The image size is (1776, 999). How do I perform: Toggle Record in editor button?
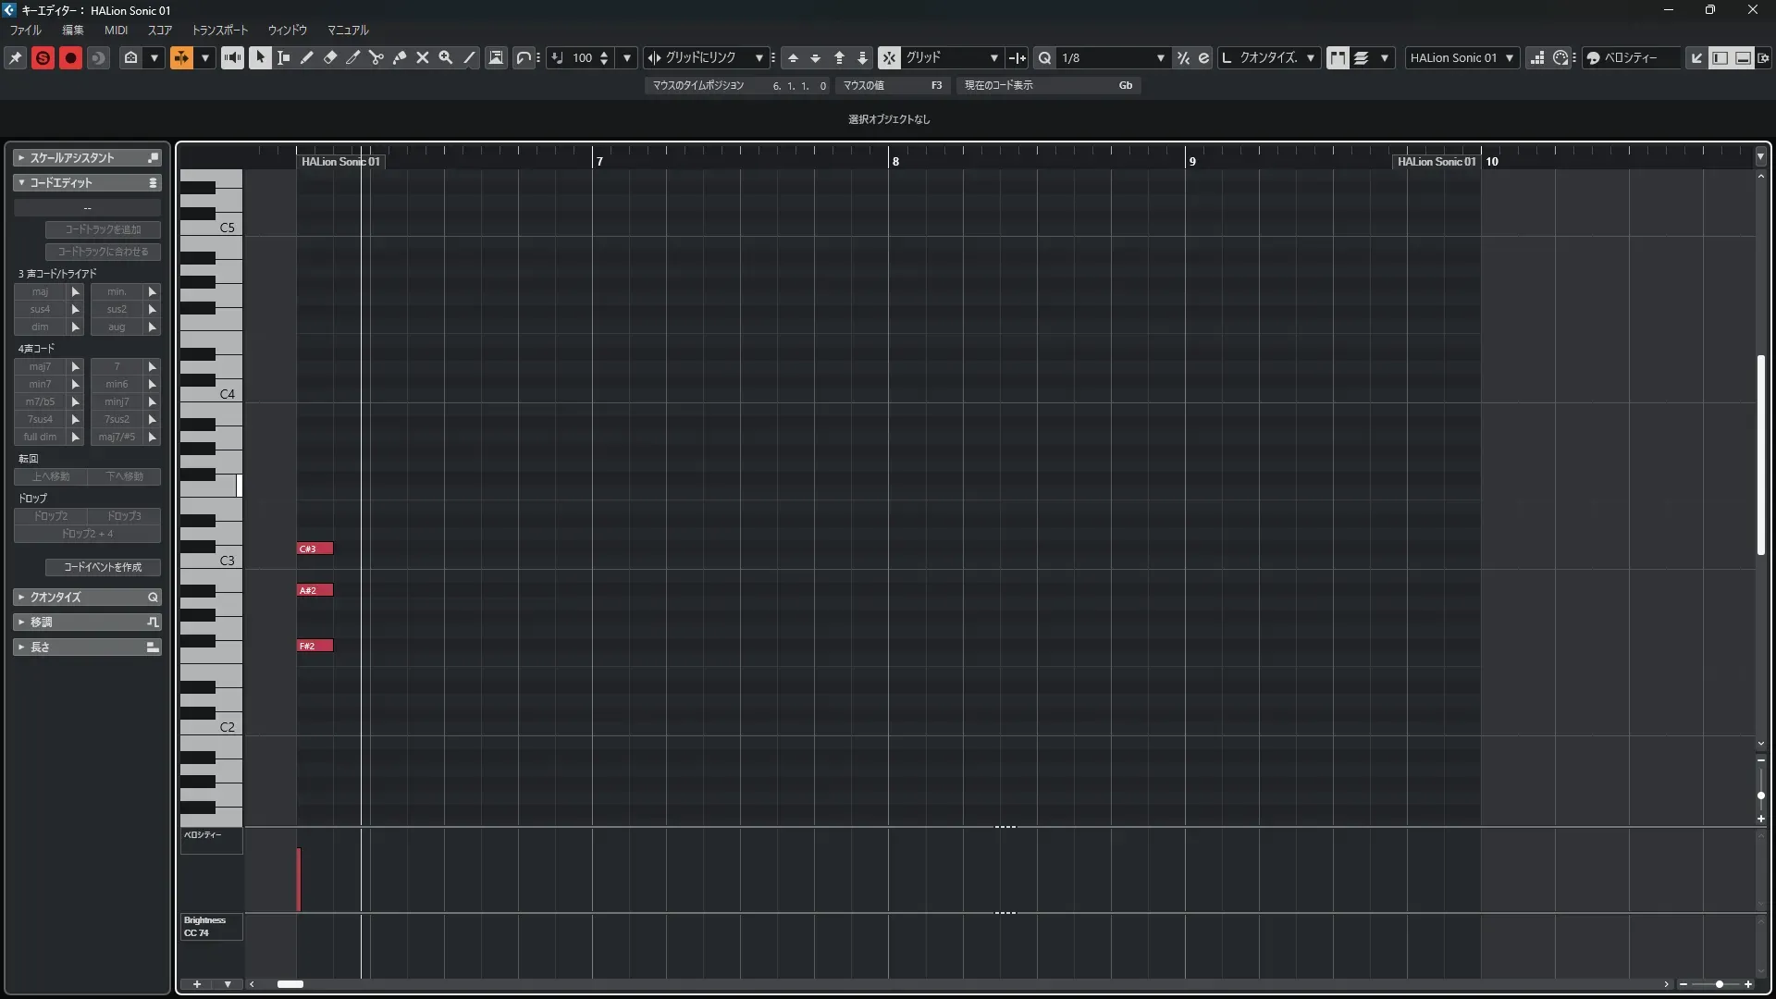click(x=70, y=57)
